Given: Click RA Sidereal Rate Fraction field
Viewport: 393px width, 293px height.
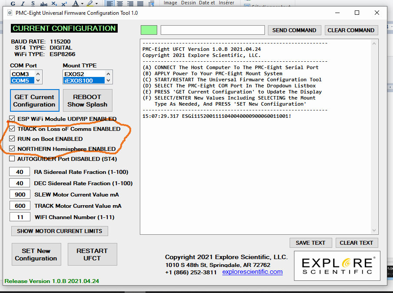Looking at the screenshot, I should tap(20, 172).
